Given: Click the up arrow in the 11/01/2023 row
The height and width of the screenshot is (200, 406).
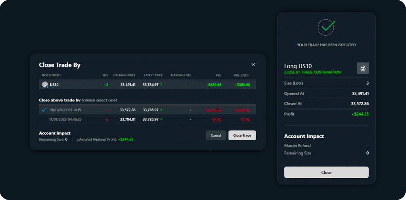Looking at the screenshot, I should tap(161, 119).
